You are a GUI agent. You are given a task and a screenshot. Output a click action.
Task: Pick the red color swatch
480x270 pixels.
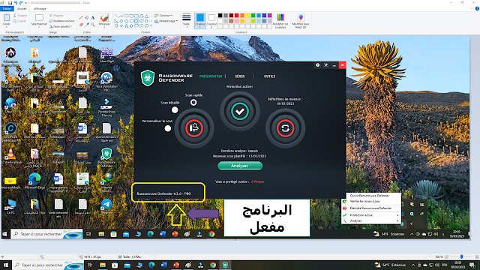237,15
